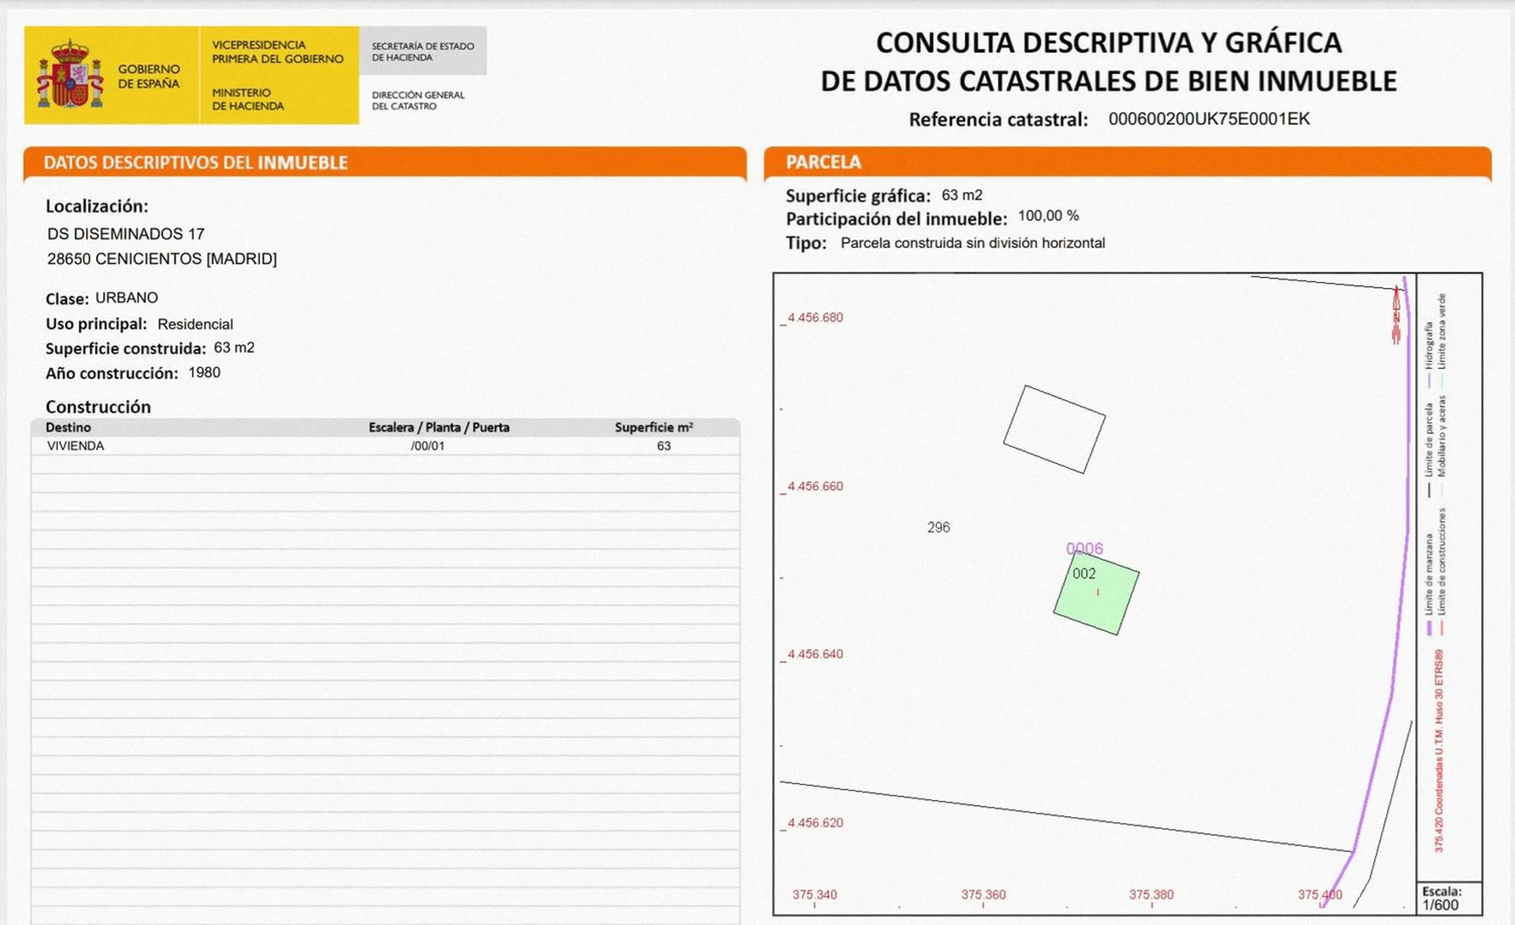Click the Límite de manzana legend entry
The image size is (1515, 925).
click(1429, 583)
